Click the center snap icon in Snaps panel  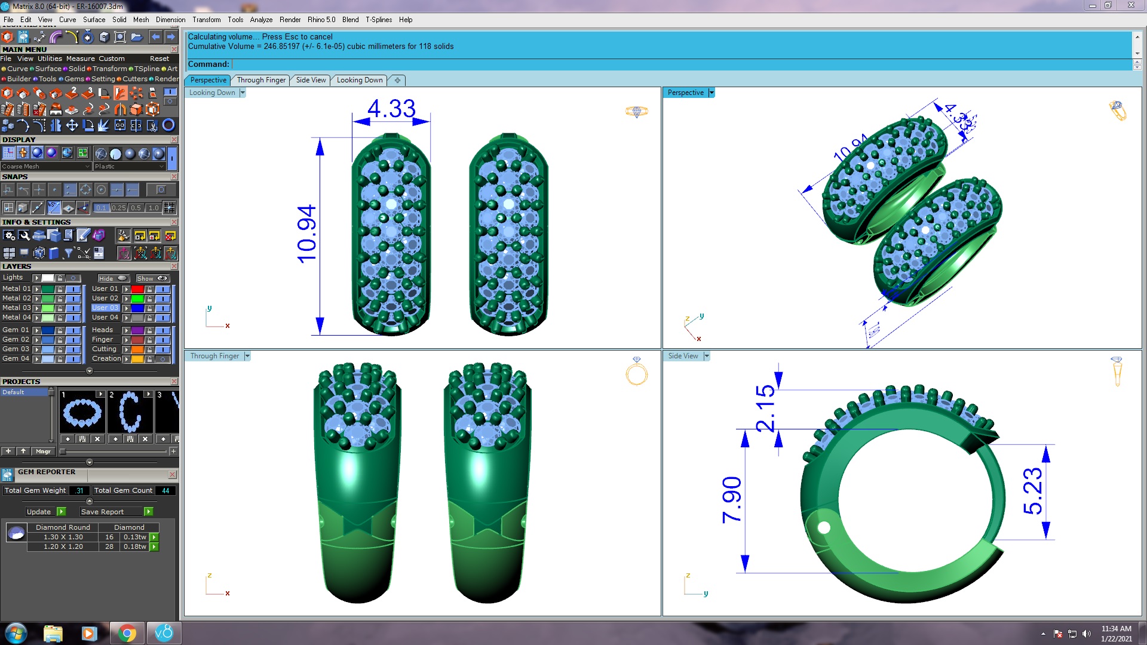pyautogui.click(x=101, y=189)
